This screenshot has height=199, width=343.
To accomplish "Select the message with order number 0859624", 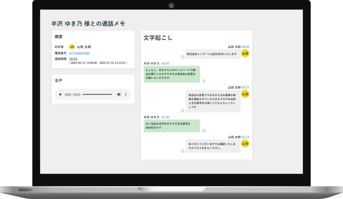I will (172, 126).
